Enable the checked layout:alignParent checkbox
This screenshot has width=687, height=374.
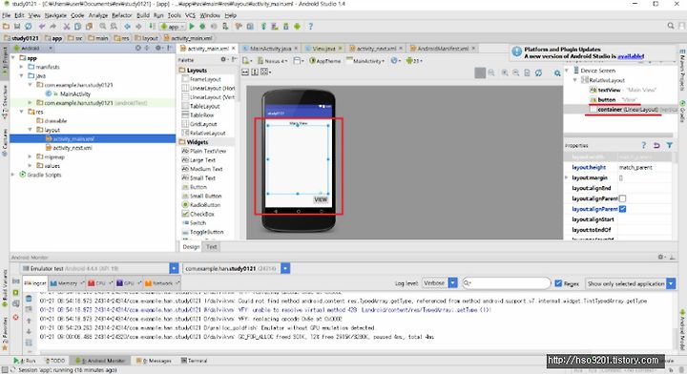pyautogui.click(x=622, y=209)
